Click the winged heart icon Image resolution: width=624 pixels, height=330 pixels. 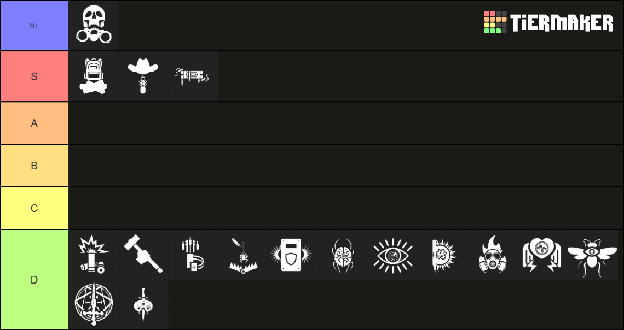click(542, 255)
